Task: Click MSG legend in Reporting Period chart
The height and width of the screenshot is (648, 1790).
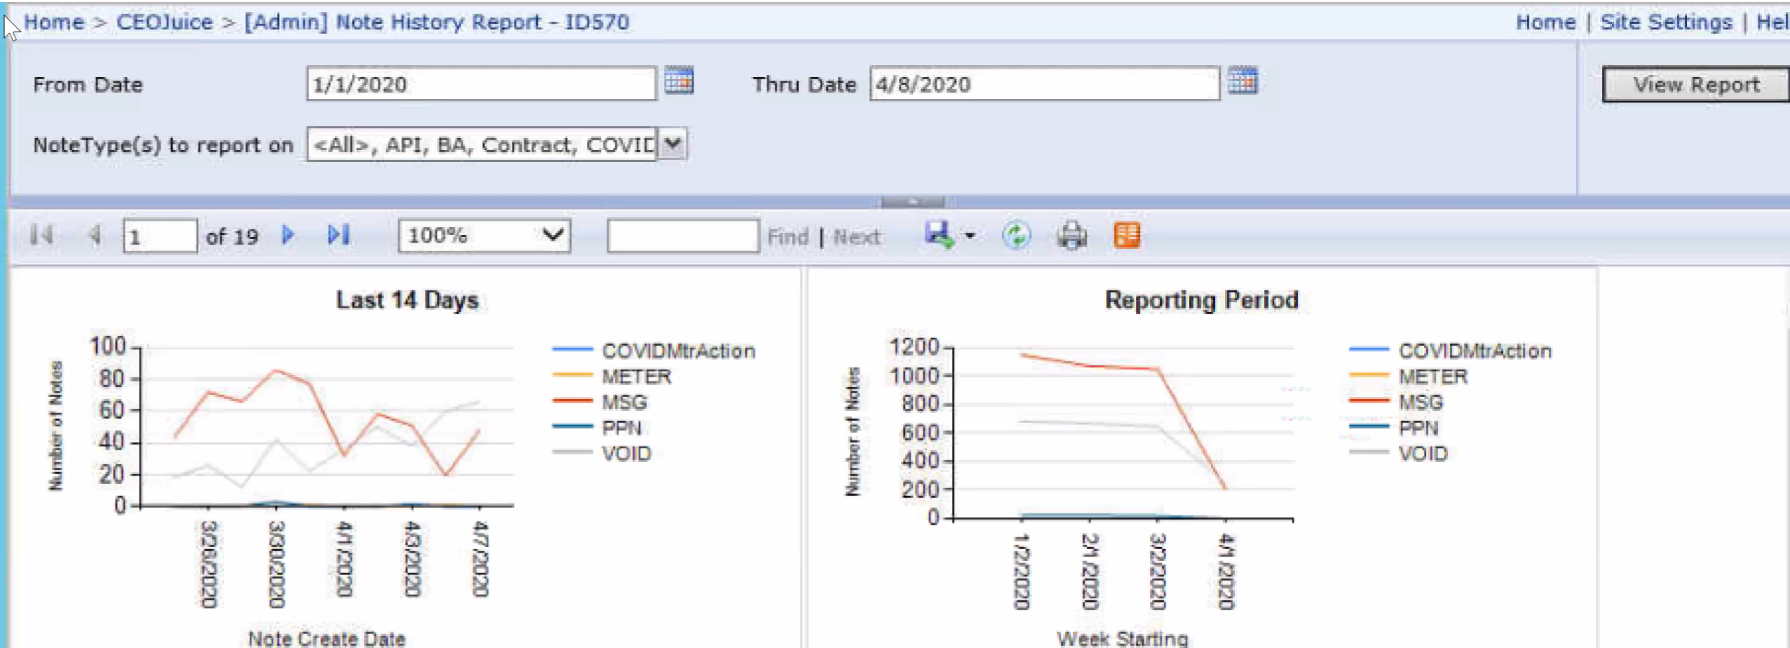Action: (x=1421, y=403)
